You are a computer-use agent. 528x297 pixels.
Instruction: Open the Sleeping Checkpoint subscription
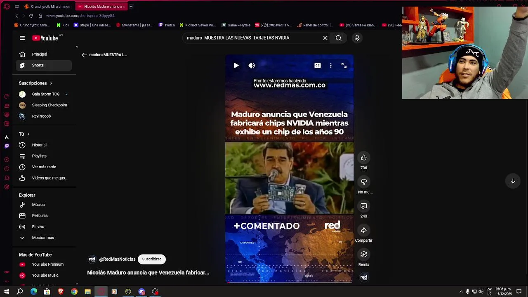click(x=44, y=105)
